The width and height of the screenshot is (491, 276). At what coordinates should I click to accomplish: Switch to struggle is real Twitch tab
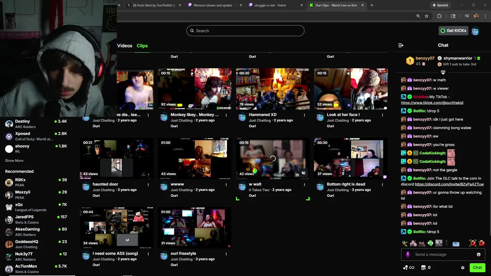point(275,5)
